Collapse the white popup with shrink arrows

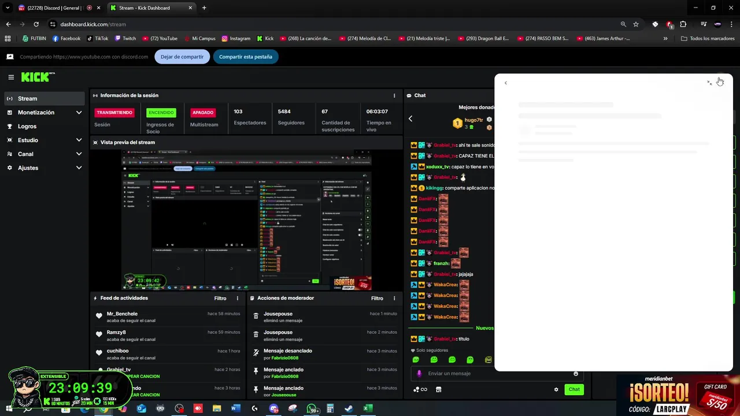pos(709,83)
